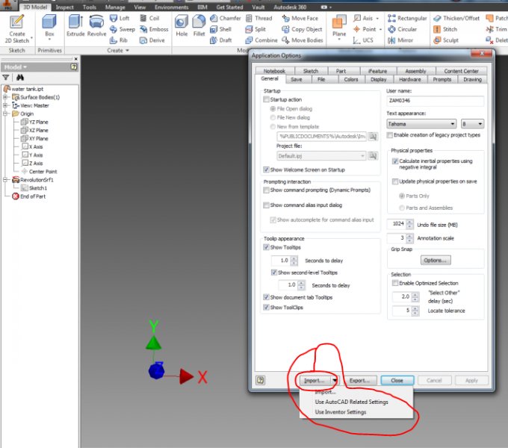The width and height of the screenshot is (508, 448).
Task: Select the Box primitive tool
Action: (49, 27)
